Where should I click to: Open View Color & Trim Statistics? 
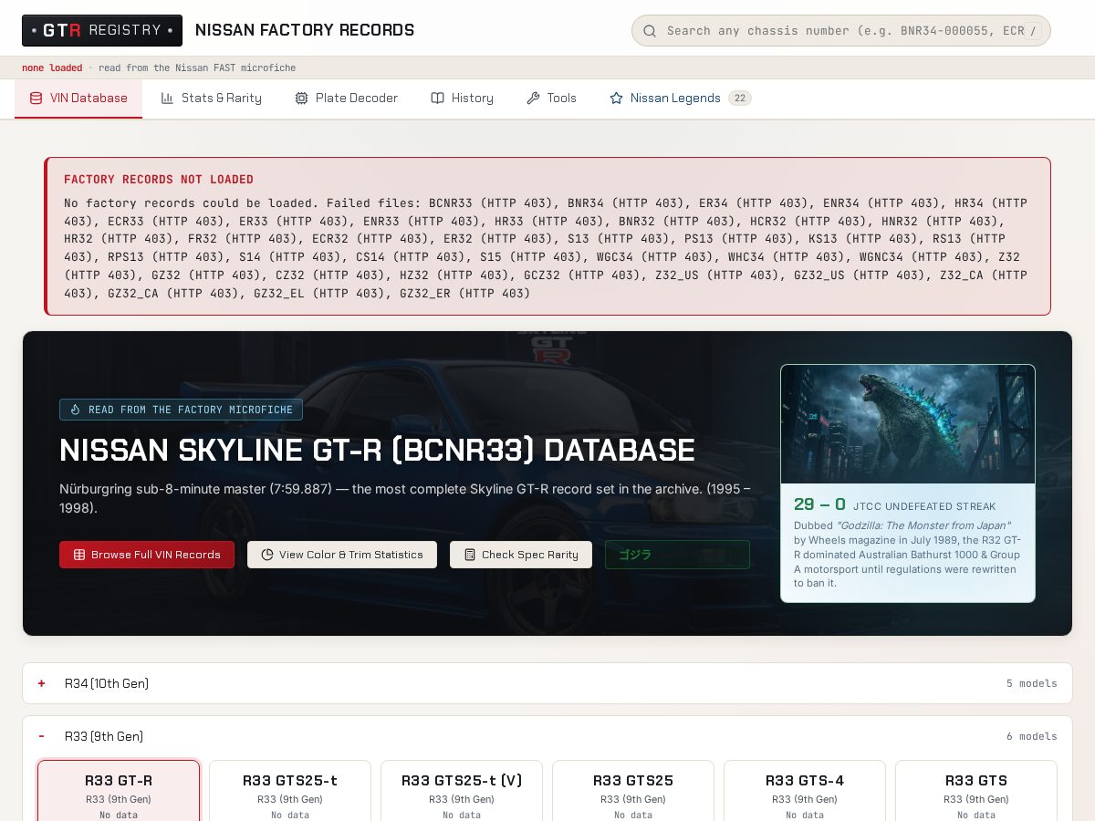[342, 555]
